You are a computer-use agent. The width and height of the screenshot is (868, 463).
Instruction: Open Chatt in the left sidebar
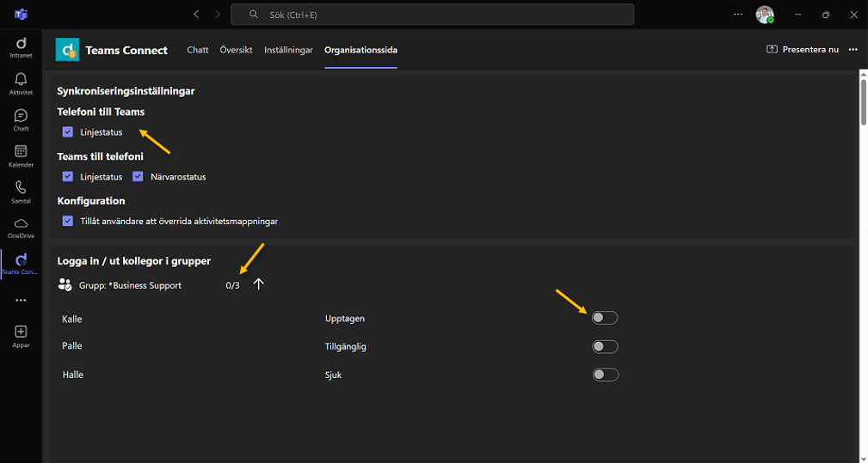(x=21, y=120)
